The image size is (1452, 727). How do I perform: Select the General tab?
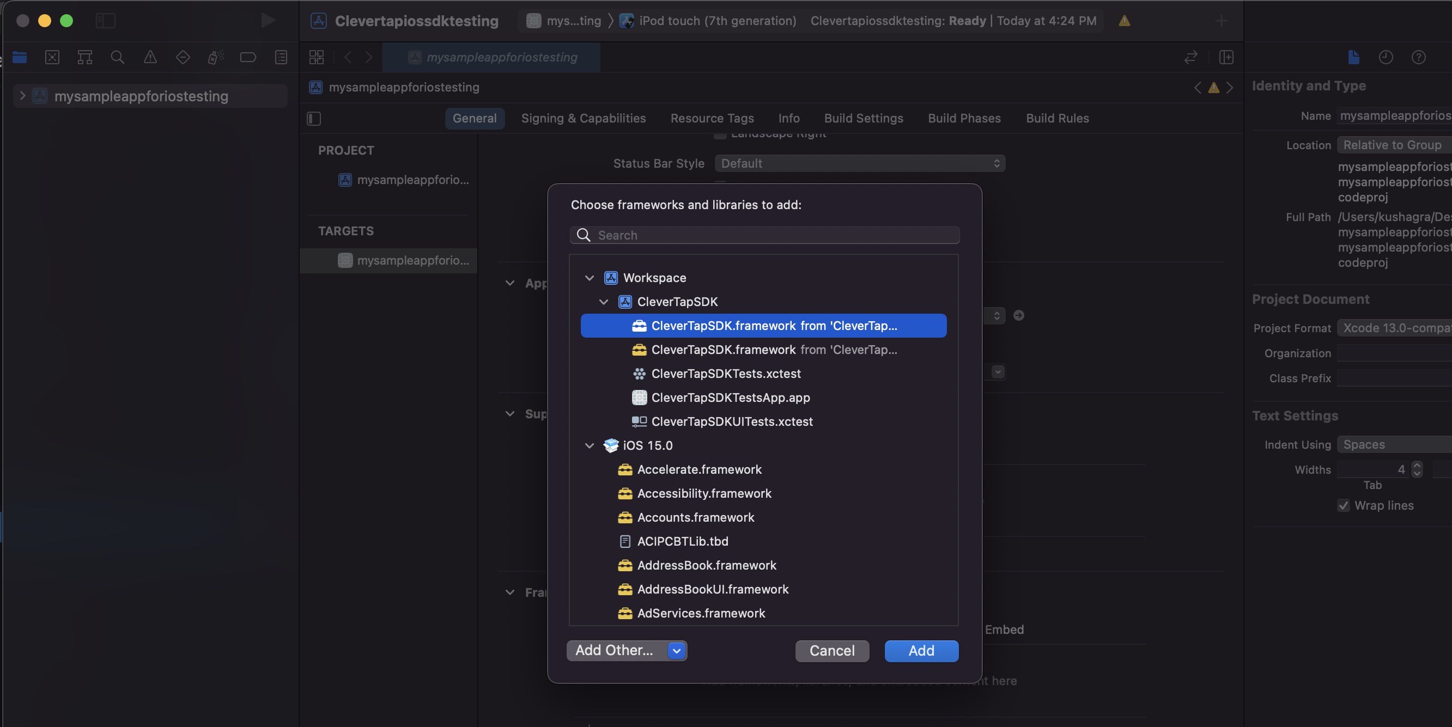click(x=474, y=118)
